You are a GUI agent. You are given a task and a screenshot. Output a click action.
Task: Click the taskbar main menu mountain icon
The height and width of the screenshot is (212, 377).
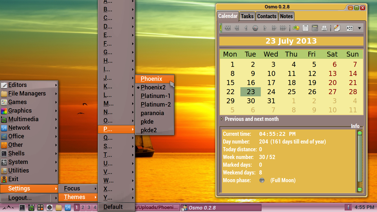8,208
